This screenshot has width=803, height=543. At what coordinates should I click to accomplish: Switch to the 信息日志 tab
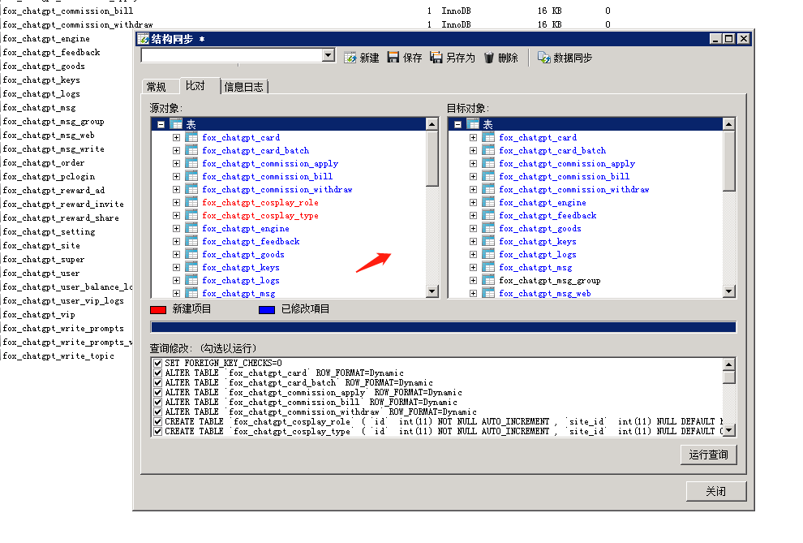click(243, 87)
